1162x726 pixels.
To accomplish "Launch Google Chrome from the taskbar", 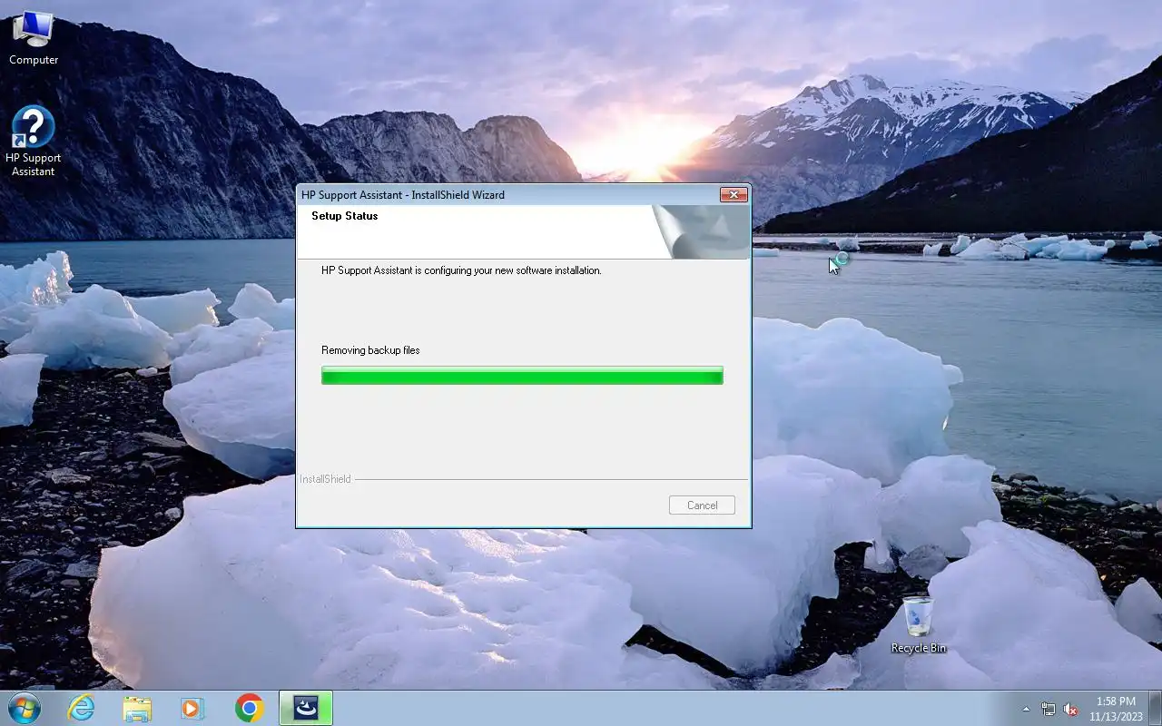I will (249, 708).
